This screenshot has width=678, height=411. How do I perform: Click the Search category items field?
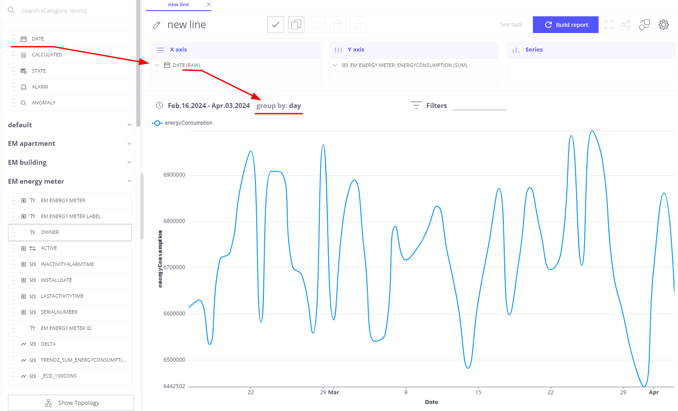[71, 11]
